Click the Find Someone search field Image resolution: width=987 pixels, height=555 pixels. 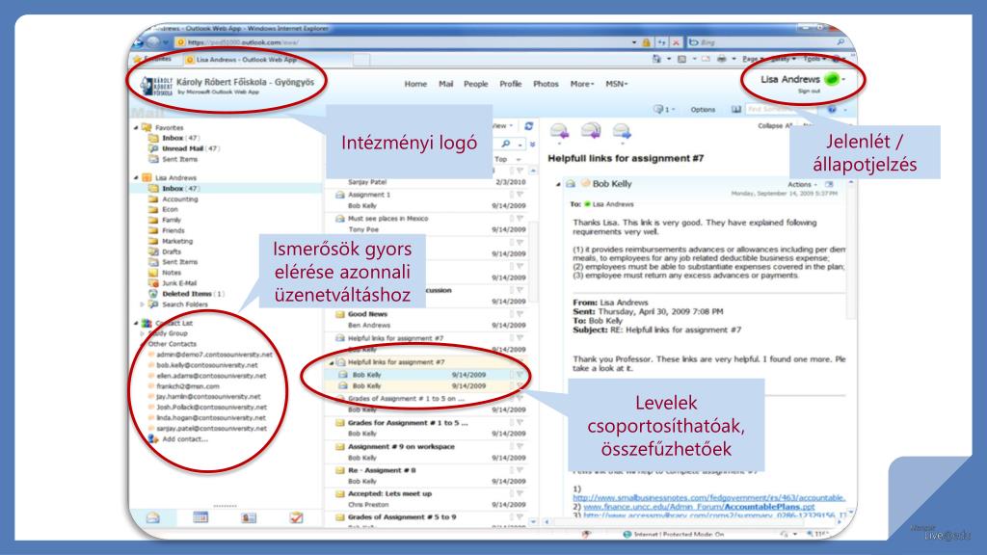click(x=781, y=110)
